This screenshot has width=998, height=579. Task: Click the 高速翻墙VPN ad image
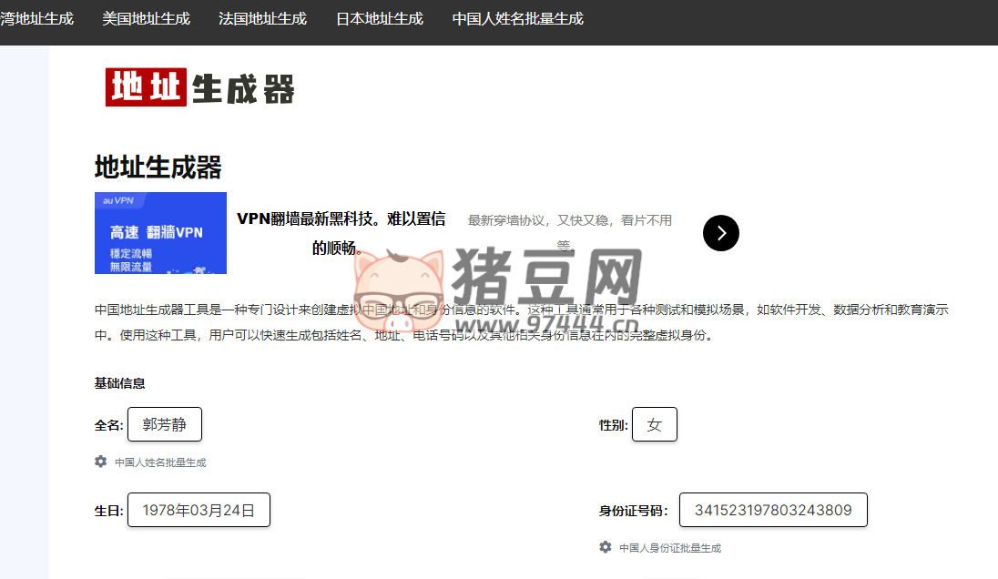tap(160, 233)
